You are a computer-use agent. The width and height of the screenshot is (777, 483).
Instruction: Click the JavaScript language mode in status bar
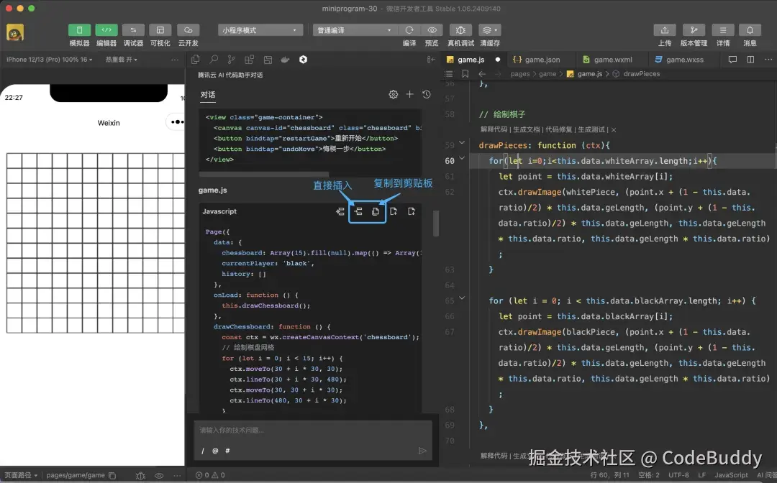click(x=731, y=475)
